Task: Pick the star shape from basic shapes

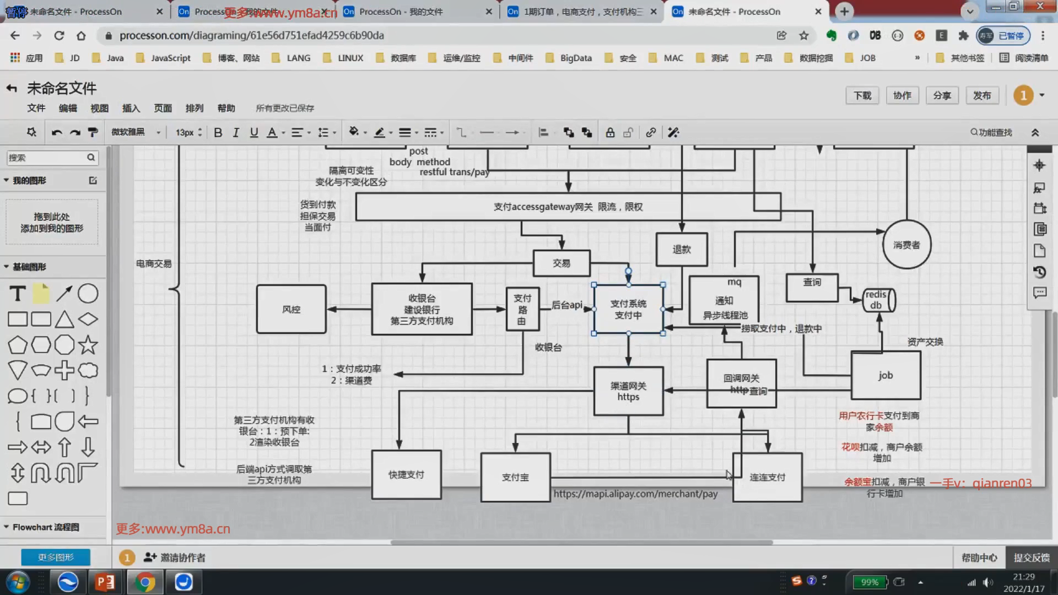Action: pyautogui.click(x=88, y=345)
